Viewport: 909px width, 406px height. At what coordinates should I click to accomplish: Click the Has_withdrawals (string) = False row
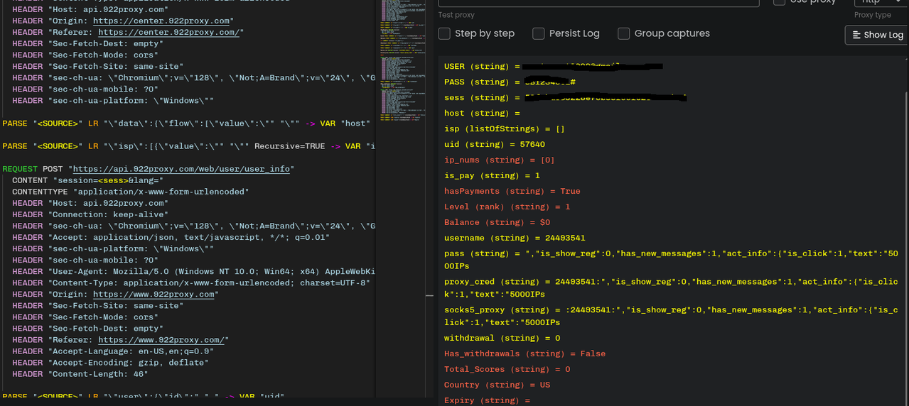[525, 353]
